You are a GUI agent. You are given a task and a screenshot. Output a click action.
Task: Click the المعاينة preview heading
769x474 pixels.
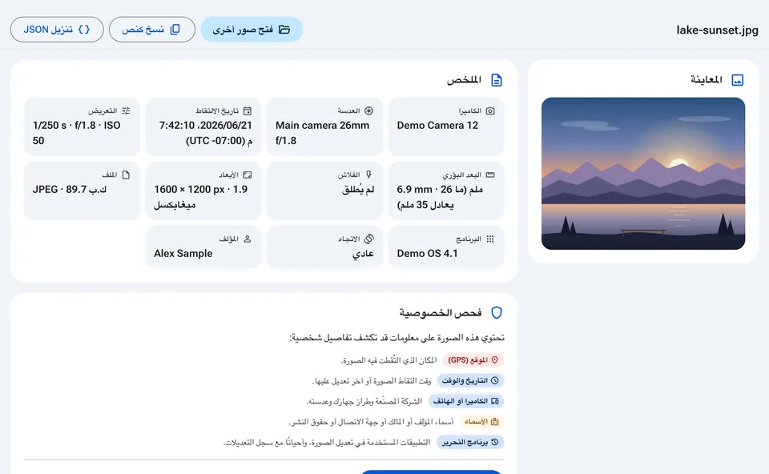[707, 80]
